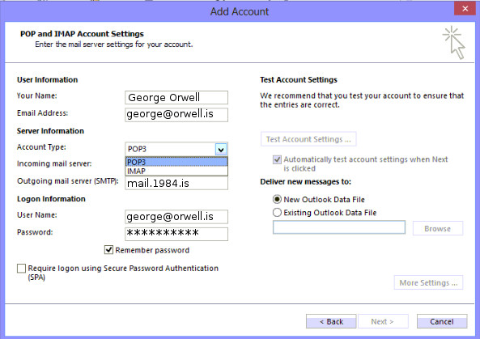Select POP3 from the account type list
The image size is (480, 339).
coord(176,162)
